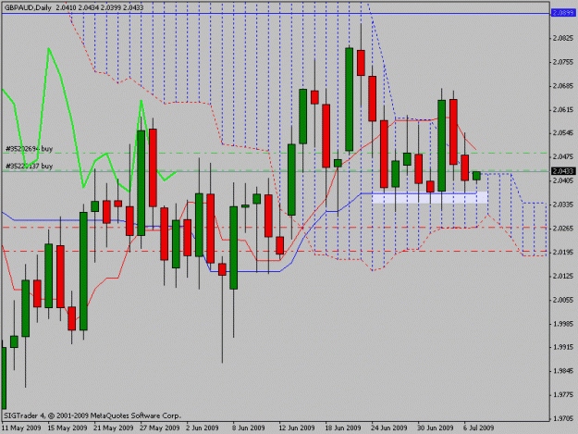Click date label 11 May 2009
The height and width of the screenshot is (434, 578).
(x=21, y=428)
